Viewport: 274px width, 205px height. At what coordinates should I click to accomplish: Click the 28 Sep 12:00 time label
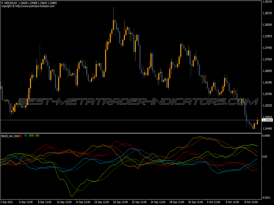point(177,202)
